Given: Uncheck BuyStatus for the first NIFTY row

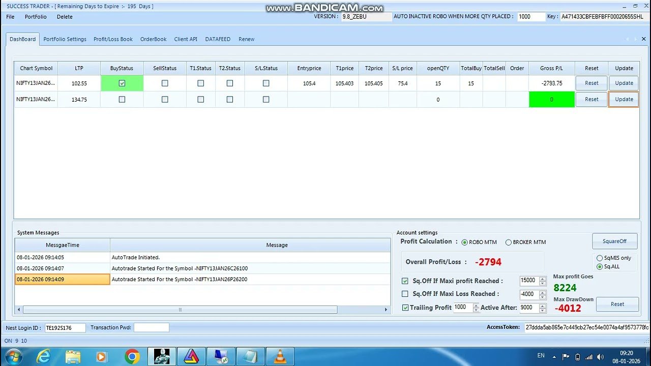Looking at the screenshot, I should [x=122, y=83].
